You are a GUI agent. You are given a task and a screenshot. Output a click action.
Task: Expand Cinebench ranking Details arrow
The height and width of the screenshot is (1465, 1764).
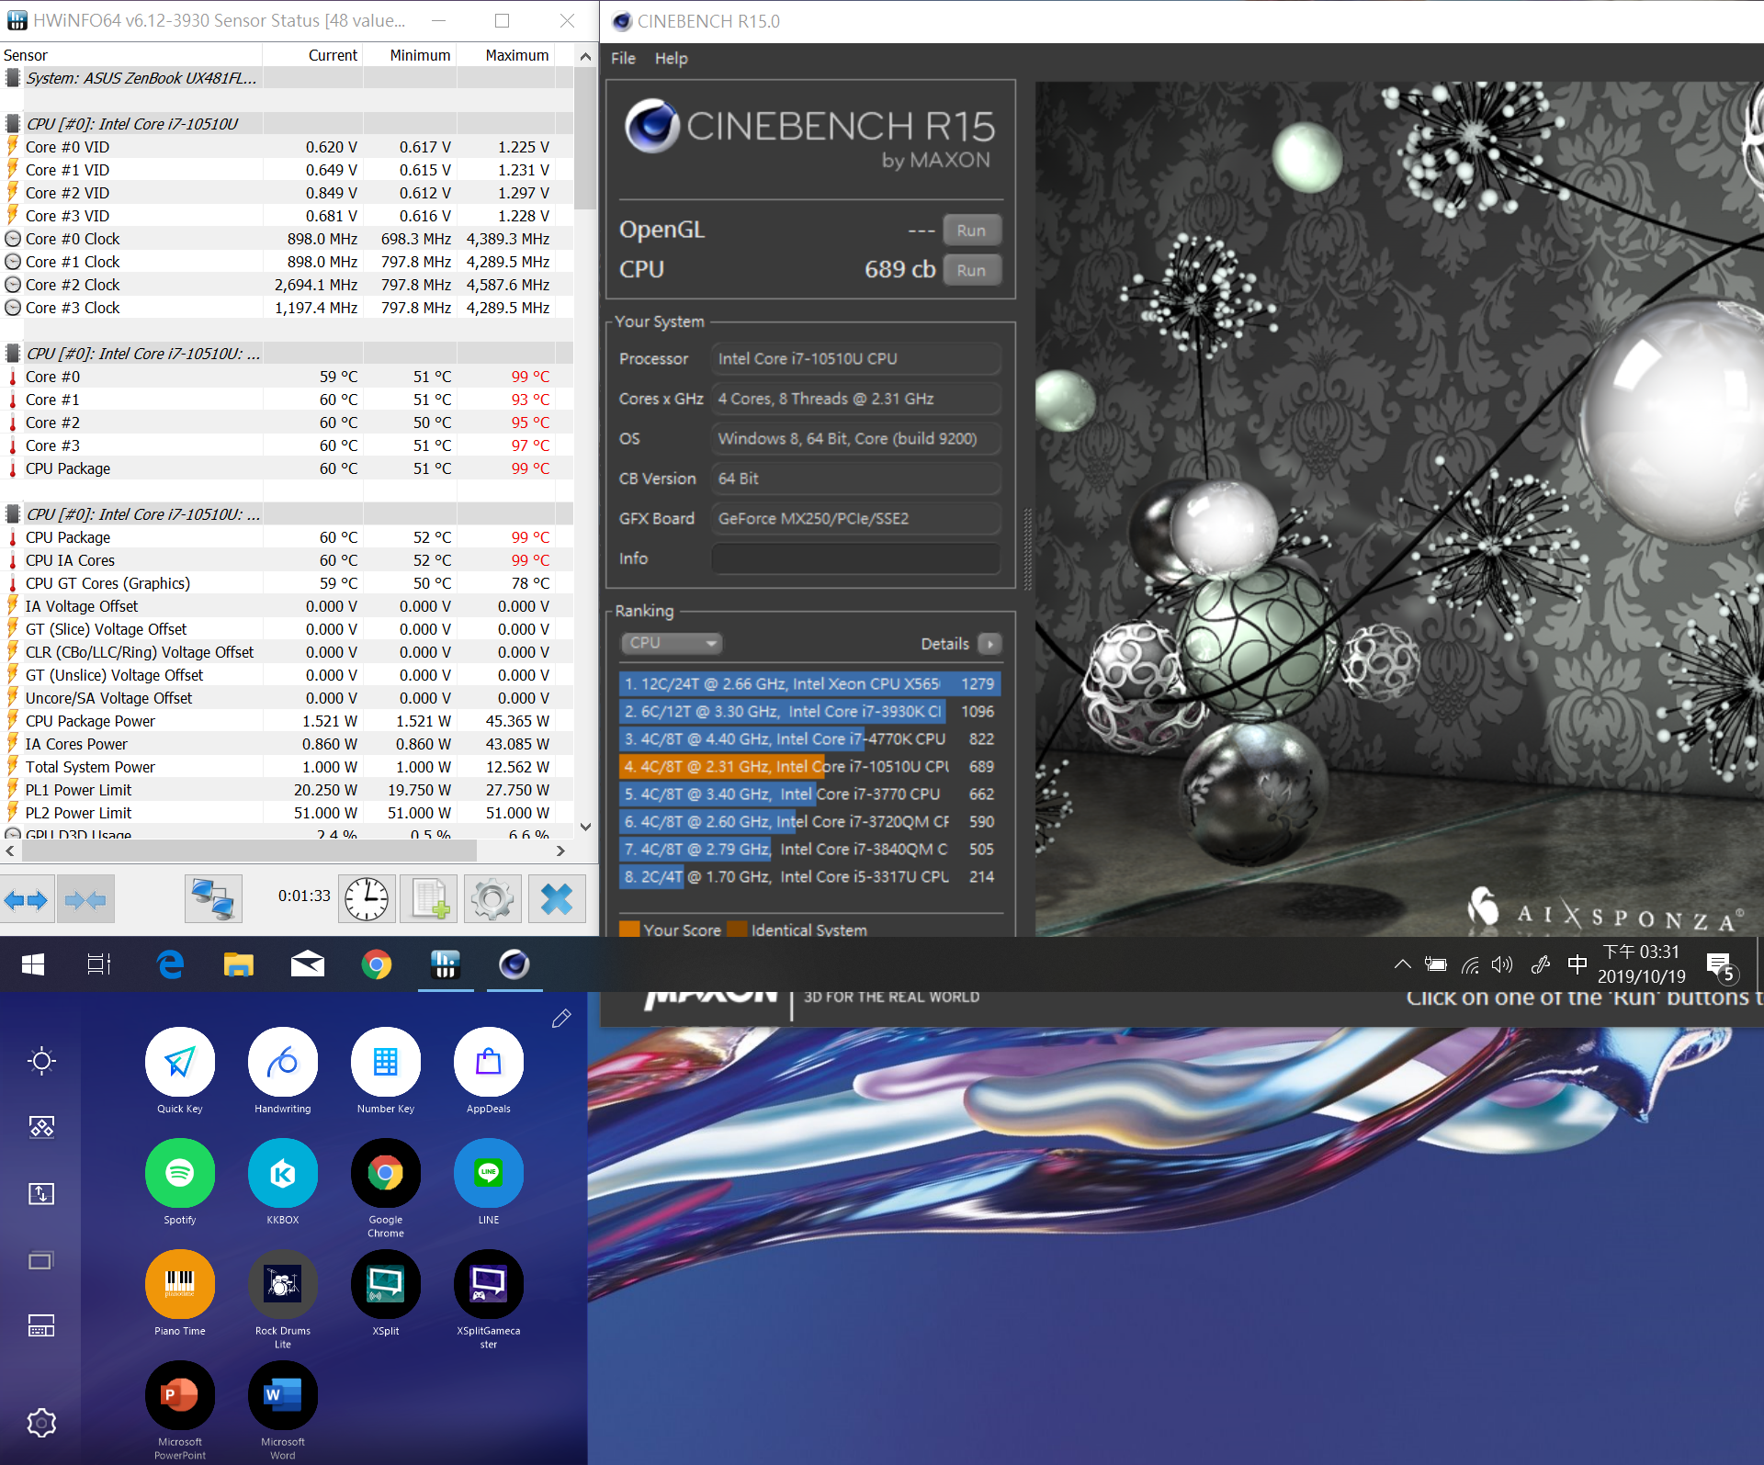tap(989, 644)
